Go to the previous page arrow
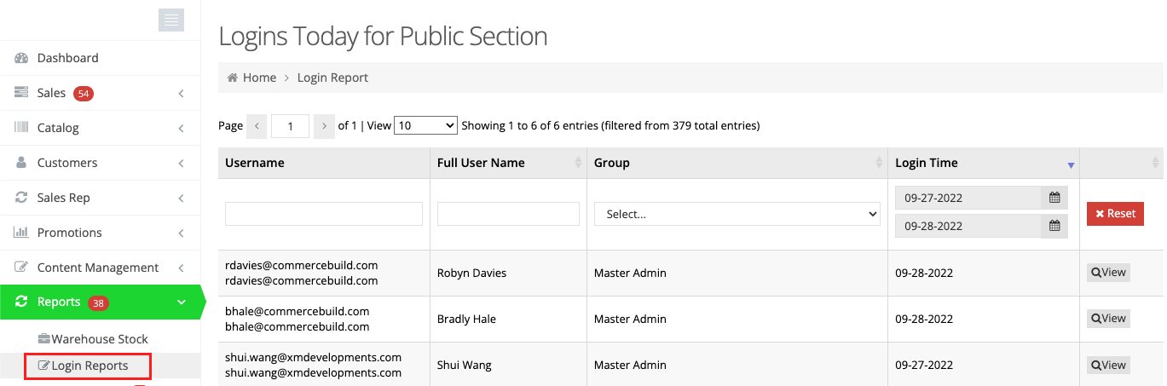1167x386 pixels. [257, 126]
